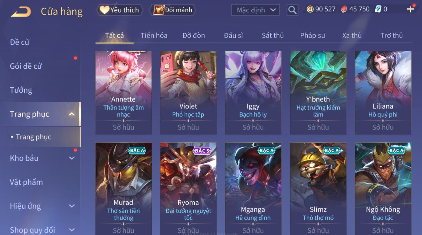422x235 pixels.
Task: Click the red ruby currency icon
Action: pyautogui.click(x=344, y=9)
